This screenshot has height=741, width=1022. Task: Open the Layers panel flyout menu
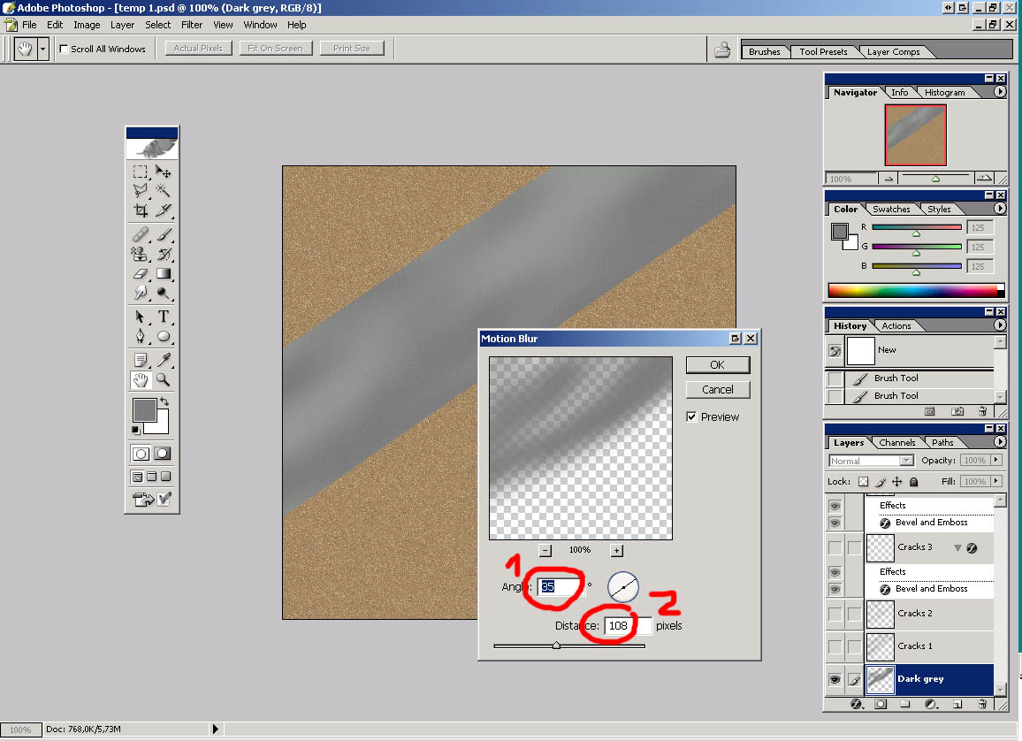tap(1000, 442)
